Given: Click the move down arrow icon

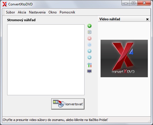Looking at the screenshot, I should point(89,57).
